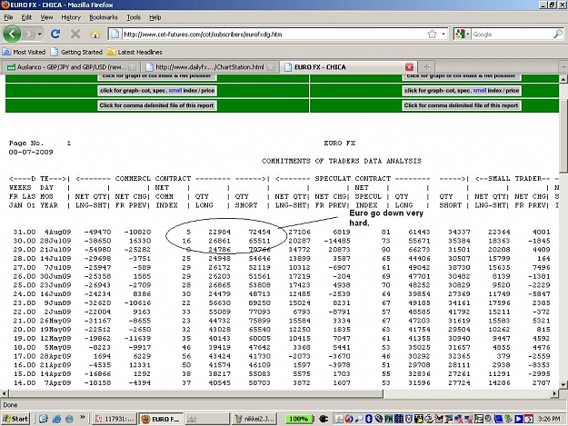
Task: Expand the back/forward history dropdown arrow
Action: click(39, 34)
